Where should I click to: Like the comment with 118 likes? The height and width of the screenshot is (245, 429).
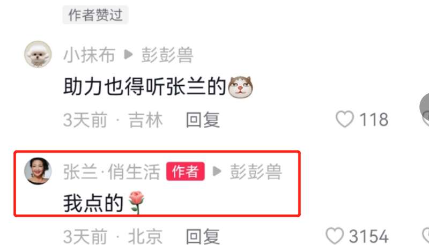345,120
